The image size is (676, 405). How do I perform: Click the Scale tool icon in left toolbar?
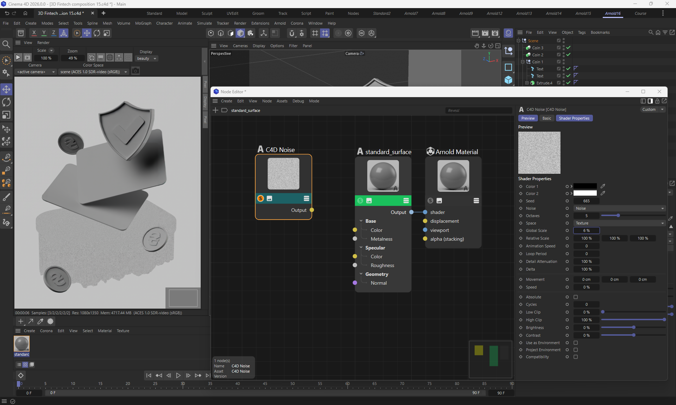[6, 115]
